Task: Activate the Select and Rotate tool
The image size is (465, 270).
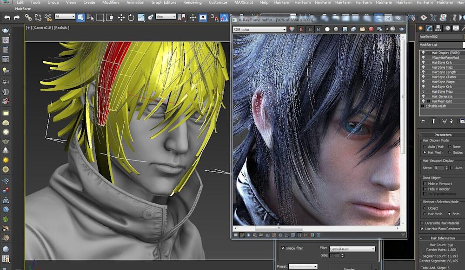Action: point(131,18)
